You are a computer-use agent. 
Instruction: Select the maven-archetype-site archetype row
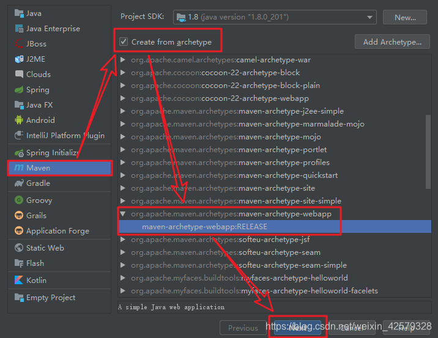[x=275, y=188]
